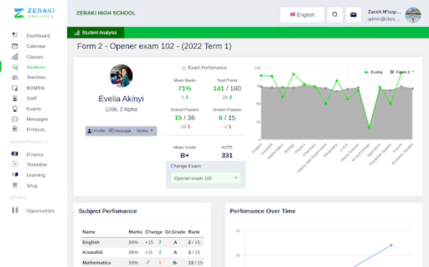The image size is (429, 267).
Task: Go to Dashboard in sidebar
Action: point(38,36)
